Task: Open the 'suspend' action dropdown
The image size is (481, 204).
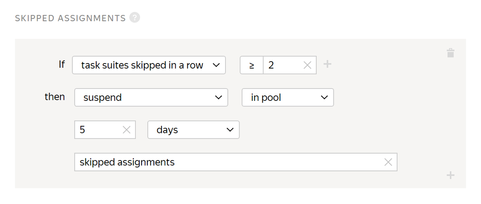Action: (x=151, y=98)
